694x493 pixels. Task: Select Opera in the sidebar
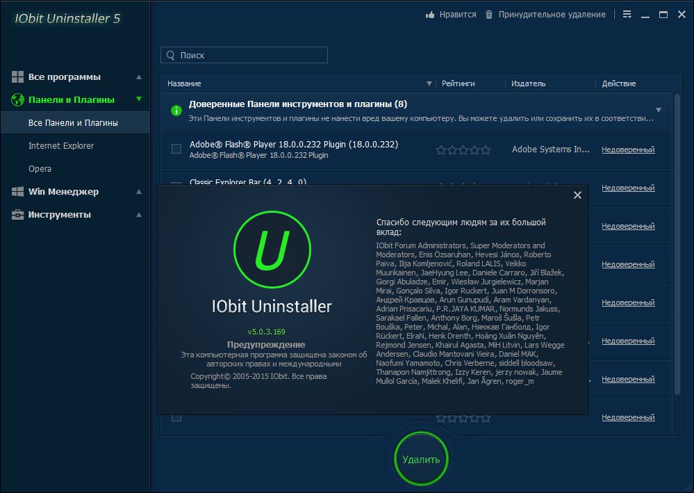[x=40, y=169]
